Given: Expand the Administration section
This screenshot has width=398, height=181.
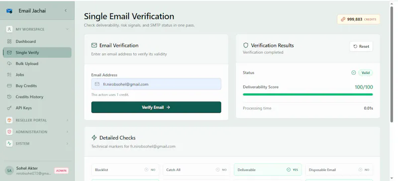Looking at the screenshot, I should point(67,132).
